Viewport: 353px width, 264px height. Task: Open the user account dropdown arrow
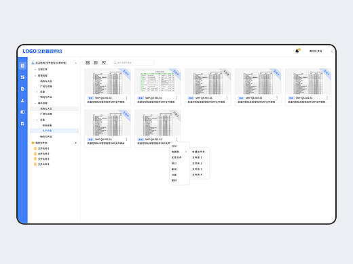(332, 51)
